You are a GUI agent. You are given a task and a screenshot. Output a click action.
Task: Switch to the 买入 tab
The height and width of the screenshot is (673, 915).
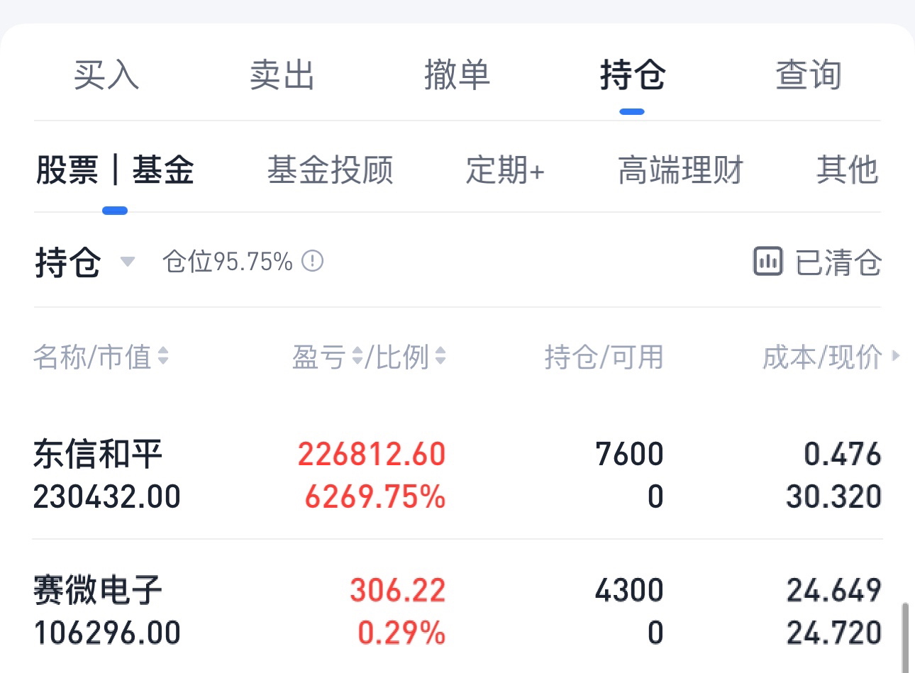coord(106,75)
